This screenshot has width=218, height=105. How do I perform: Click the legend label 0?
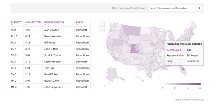(x=163, y=88)
